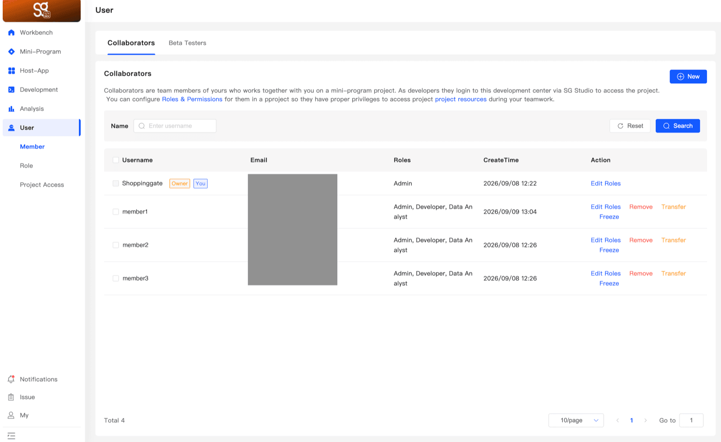The image size is (721, 442).
Task: Switch to the Collaborators tab
Action: click(131, 43)
